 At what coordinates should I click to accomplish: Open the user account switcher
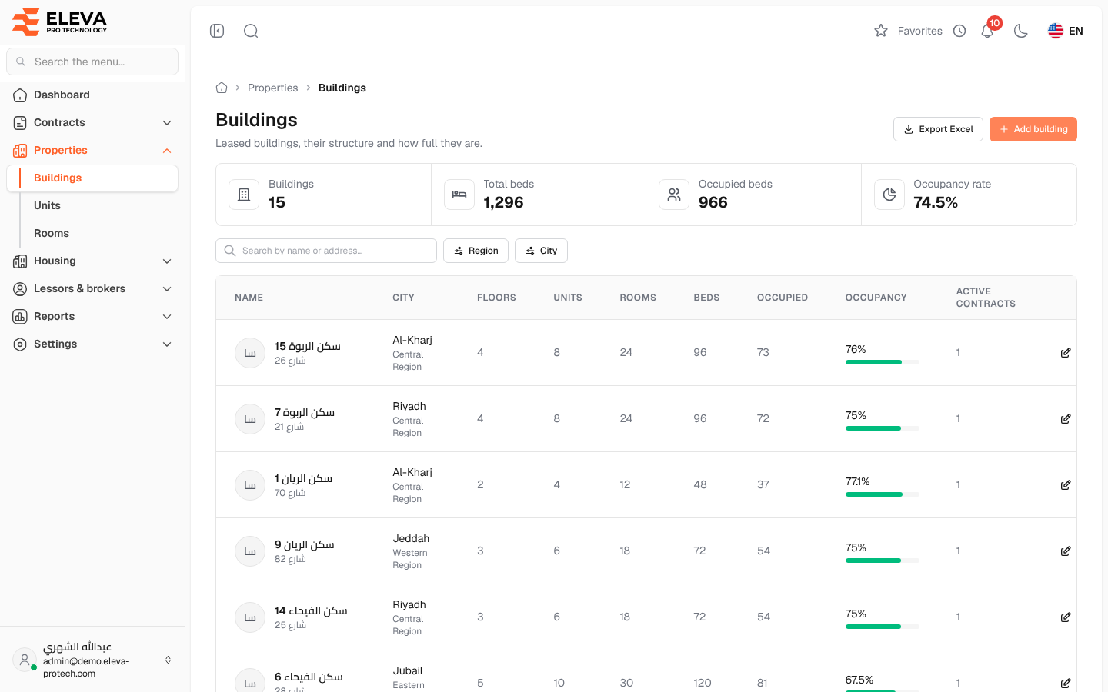pos(92,660)
